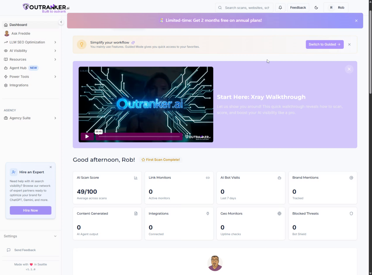This screenshot has width=372, height=275.
Task: Expand the LLM SEO Optimization chevron
Action: click(x=55, y=42)
